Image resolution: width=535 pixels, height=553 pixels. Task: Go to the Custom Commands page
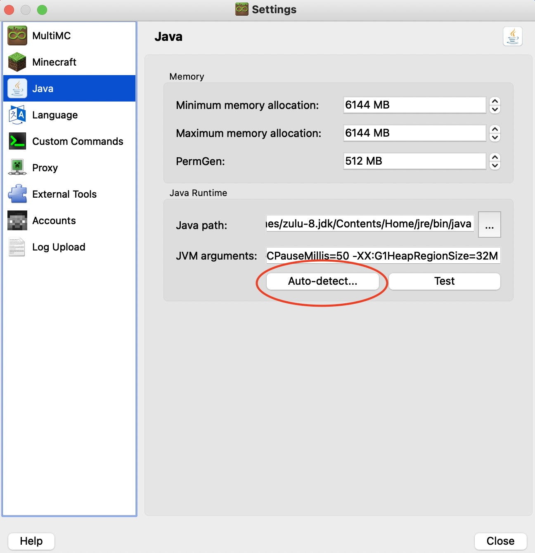pos(69,141)
